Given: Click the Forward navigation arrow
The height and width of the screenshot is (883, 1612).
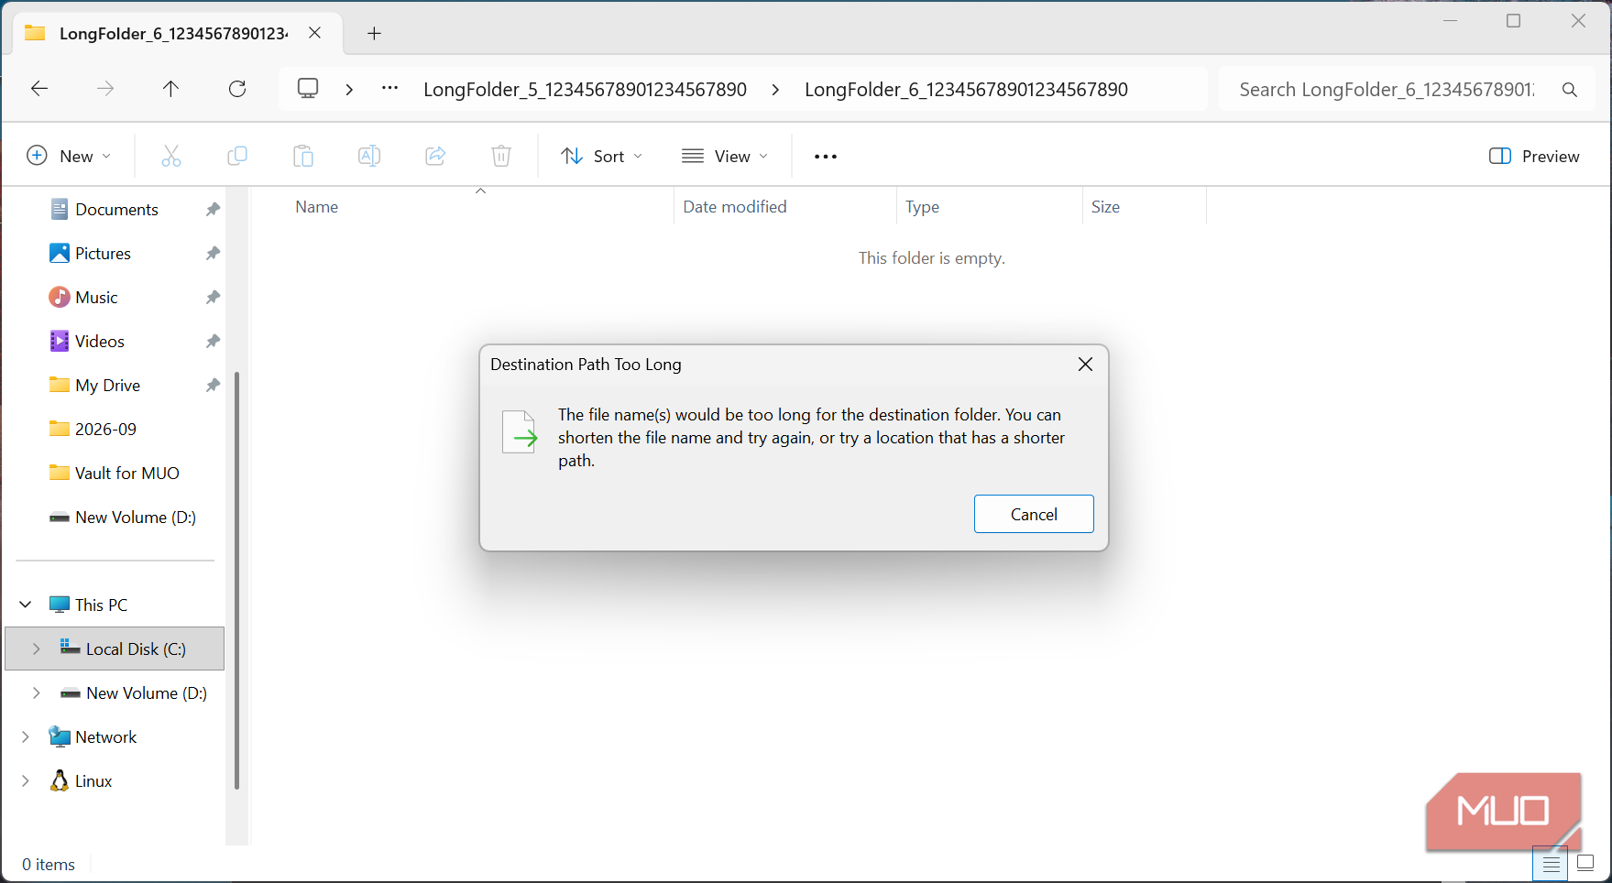Looking at the screenshot, I should pyautogui.click(x=105, y=89).
